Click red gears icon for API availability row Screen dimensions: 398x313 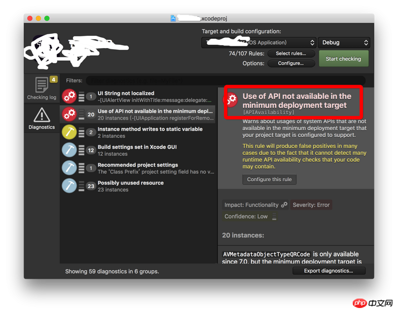[x=69, y=114]
